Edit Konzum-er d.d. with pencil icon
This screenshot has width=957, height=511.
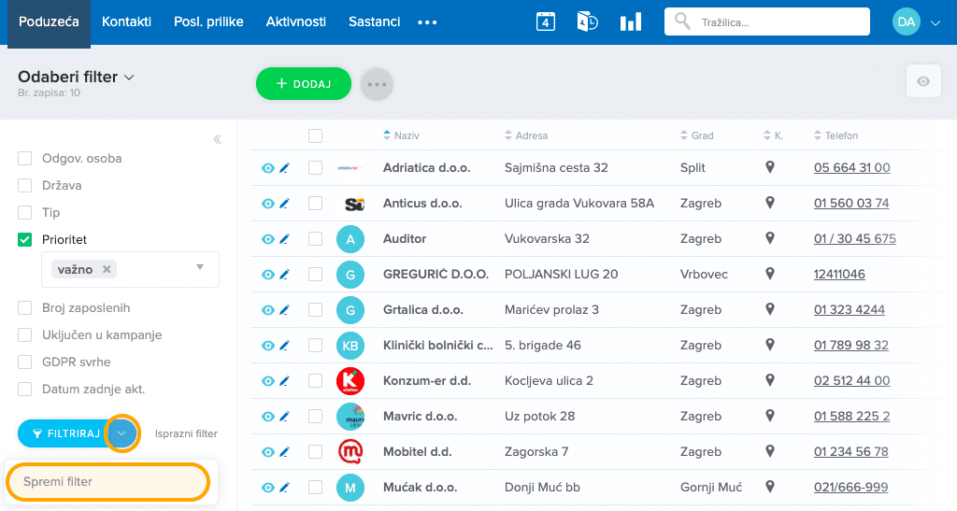pos(284,381)
